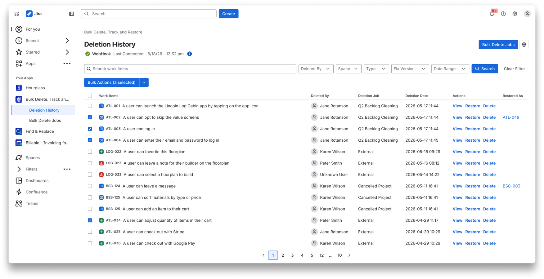Click the Apps more options dots
This screenshot has width=544, height=279.
point(67,64)
